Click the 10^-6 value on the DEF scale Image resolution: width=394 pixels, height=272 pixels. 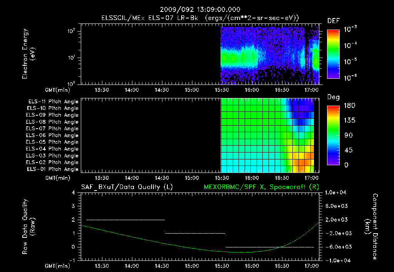(350, 78)
